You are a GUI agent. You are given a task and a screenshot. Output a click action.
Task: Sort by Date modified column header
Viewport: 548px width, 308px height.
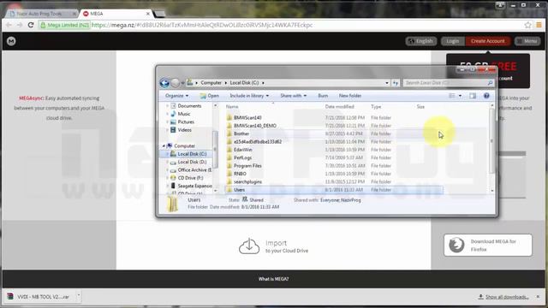point(339,106)
